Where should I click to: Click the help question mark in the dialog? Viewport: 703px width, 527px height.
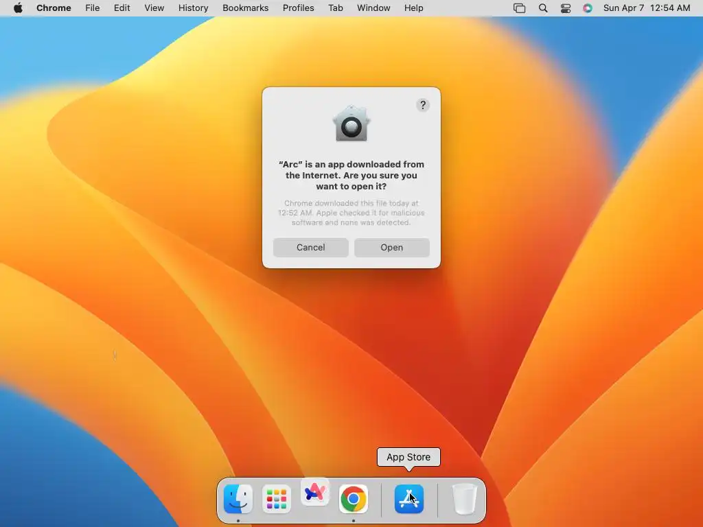pos(423,105)
